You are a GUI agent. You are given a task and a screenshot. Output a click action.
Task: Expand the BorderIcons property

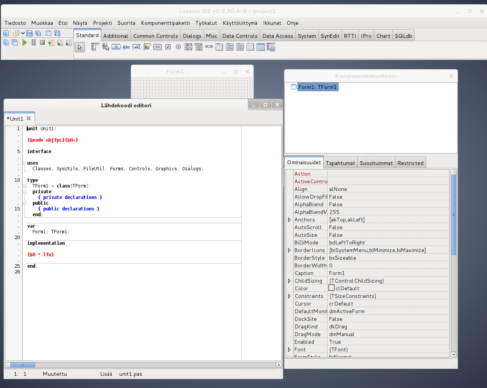tap(289, 250)
